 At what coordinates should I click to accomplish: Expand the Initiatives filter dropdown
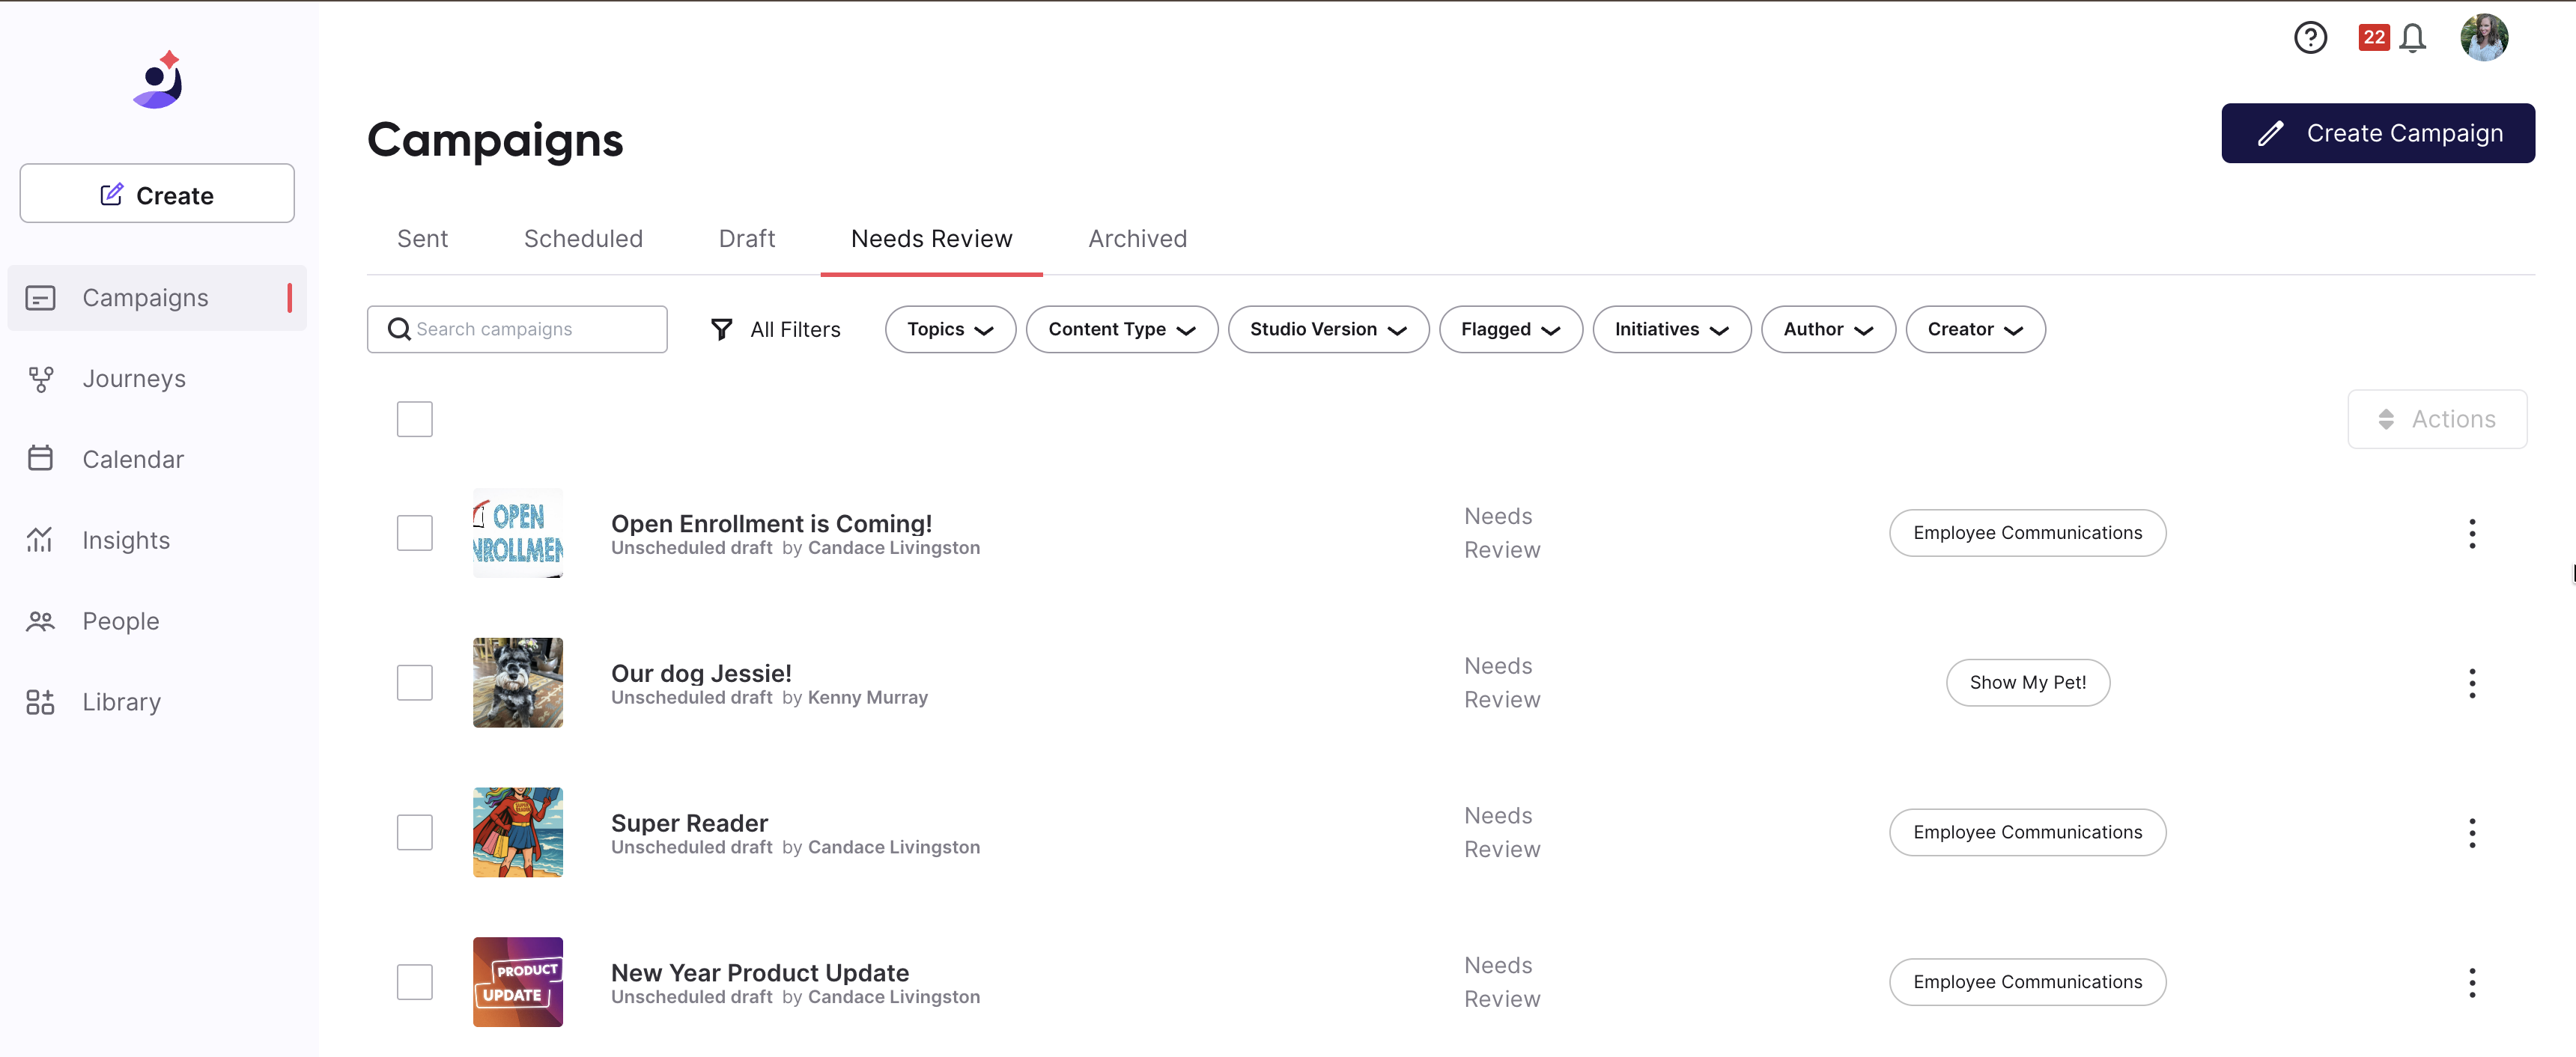1671,329
